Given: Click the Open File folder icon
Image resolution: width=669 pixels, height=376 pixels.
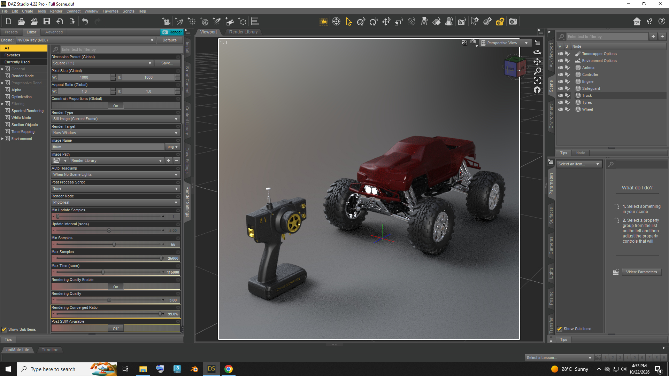Looking at the screenshot, I should pyautogui.click(x=21, y=22).
